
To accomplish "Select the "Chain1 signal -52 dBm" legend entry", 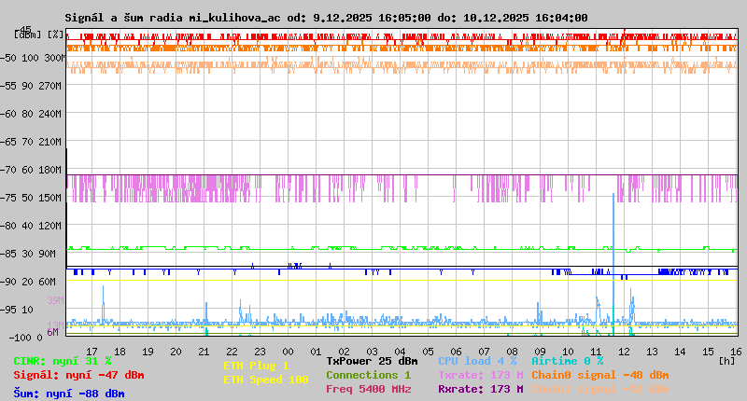I will coord(600,389).
